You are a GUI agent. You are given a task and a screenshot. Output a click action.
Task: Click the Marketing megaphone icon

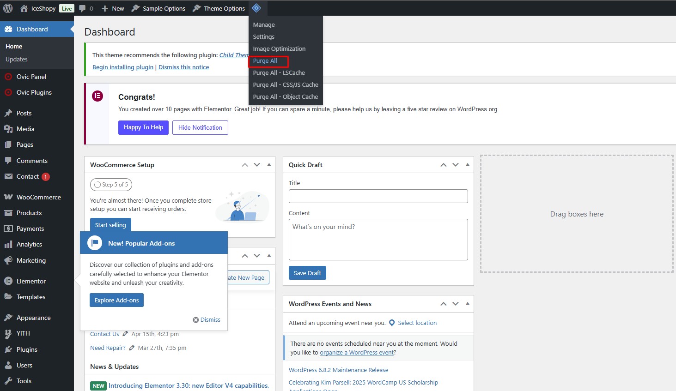(8, 260)
